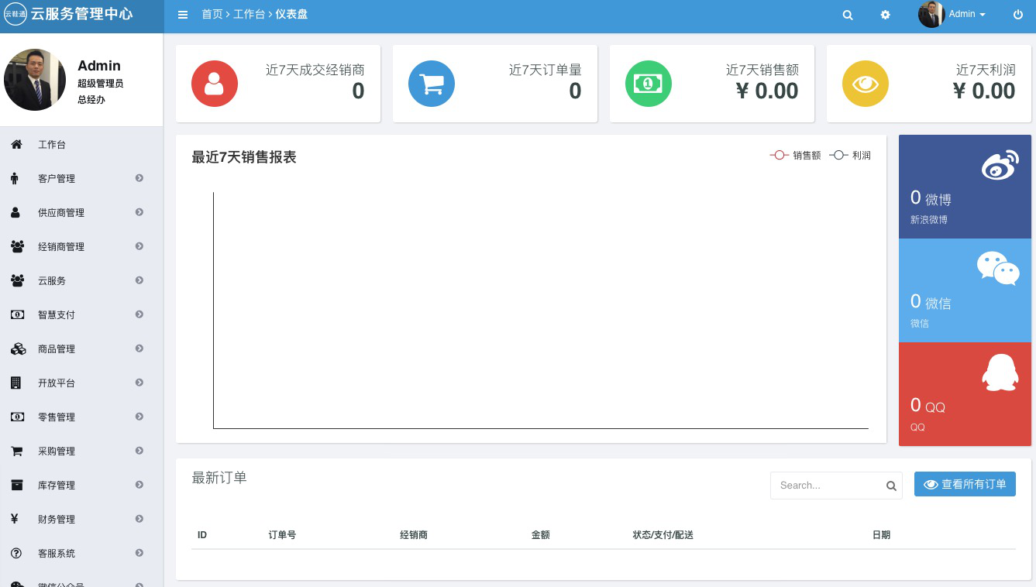
Task: Expand the 智慧支付 submenu arrow
Action: tap(139, 314)
